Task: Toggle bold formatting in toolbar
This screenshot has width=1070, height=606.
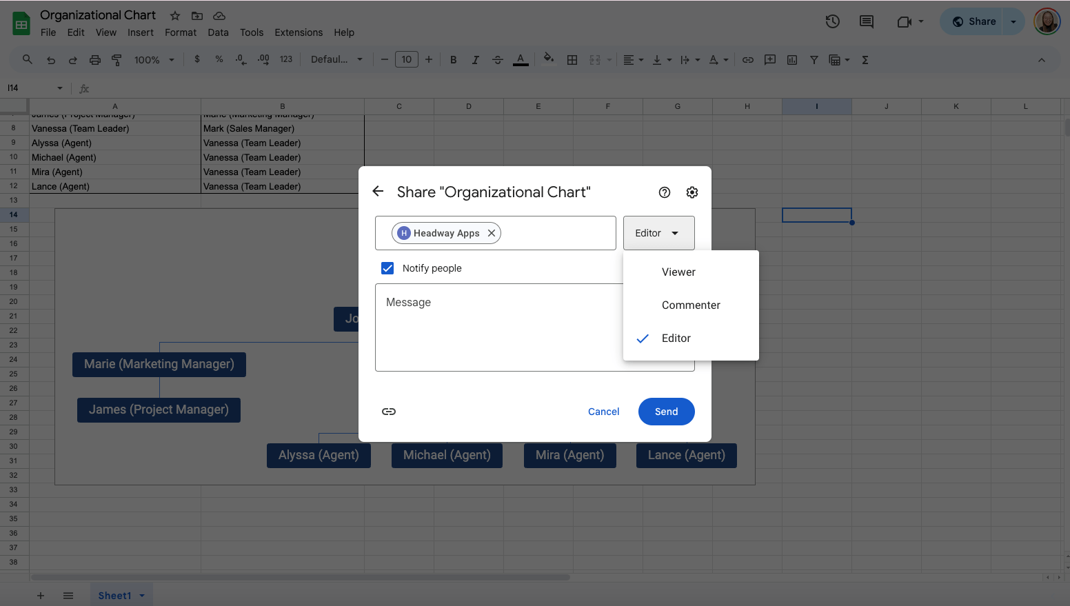Action: [453, 60]
